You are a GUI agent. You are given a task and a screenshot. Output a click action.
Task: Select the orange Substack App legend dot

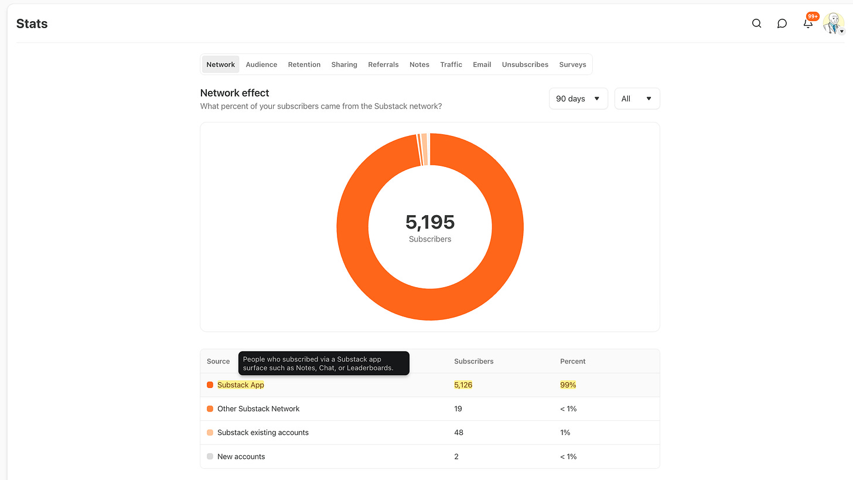tap(210, 384)
